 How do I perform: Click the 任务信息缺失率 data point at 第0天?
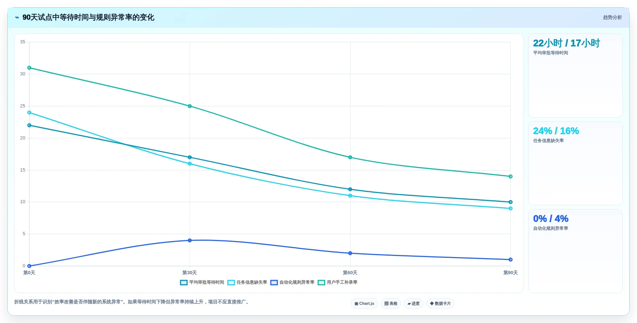(x=29, y=113)
